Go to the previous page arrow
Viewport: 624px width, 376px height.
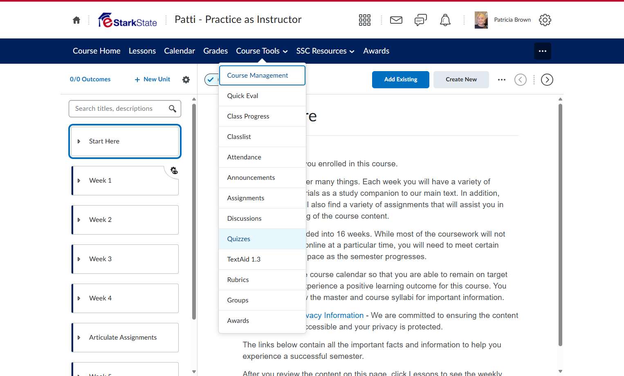521,80
